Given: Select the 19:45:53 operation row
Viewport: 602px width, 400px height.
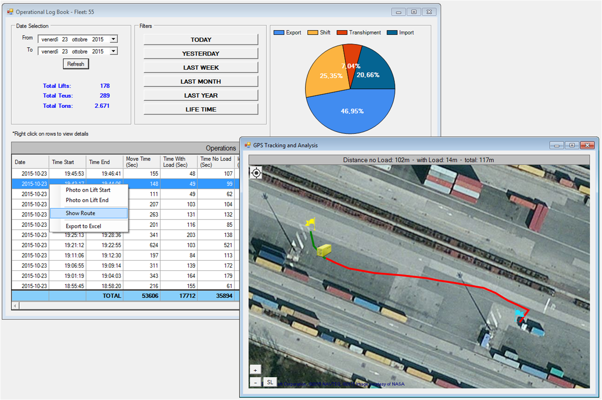Looking at the screenshot, I should point(68,174).
